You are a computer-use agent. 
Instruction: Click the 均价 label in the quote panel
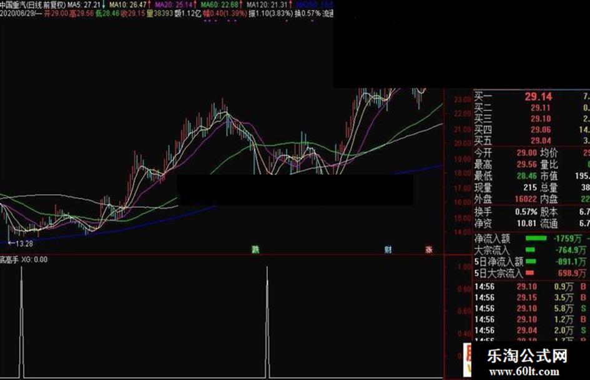coord(549,153)
